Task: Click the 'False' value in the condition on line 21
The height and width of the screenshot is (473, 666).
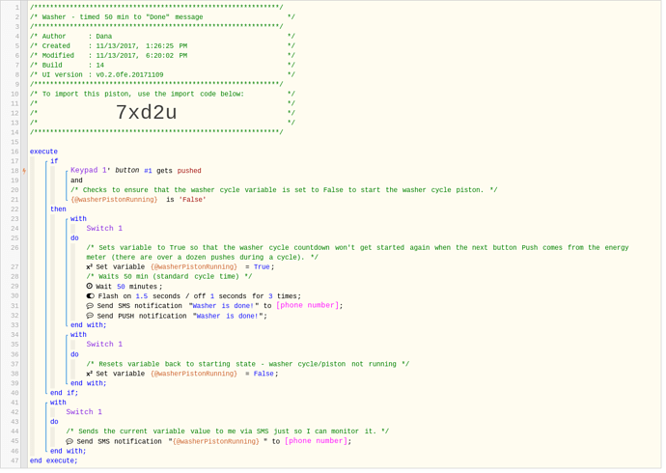Action: coord(192,200)
